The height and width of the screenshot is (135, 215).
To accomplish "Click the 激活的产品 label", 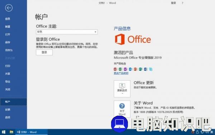I will tap(123, 53).
